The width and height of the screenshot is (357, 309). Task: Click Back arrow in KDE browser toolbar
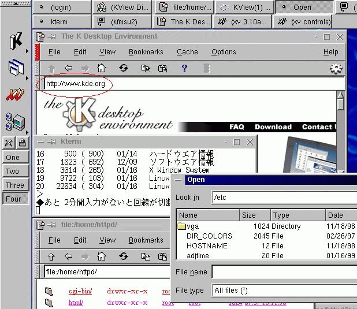pos(68,68)
